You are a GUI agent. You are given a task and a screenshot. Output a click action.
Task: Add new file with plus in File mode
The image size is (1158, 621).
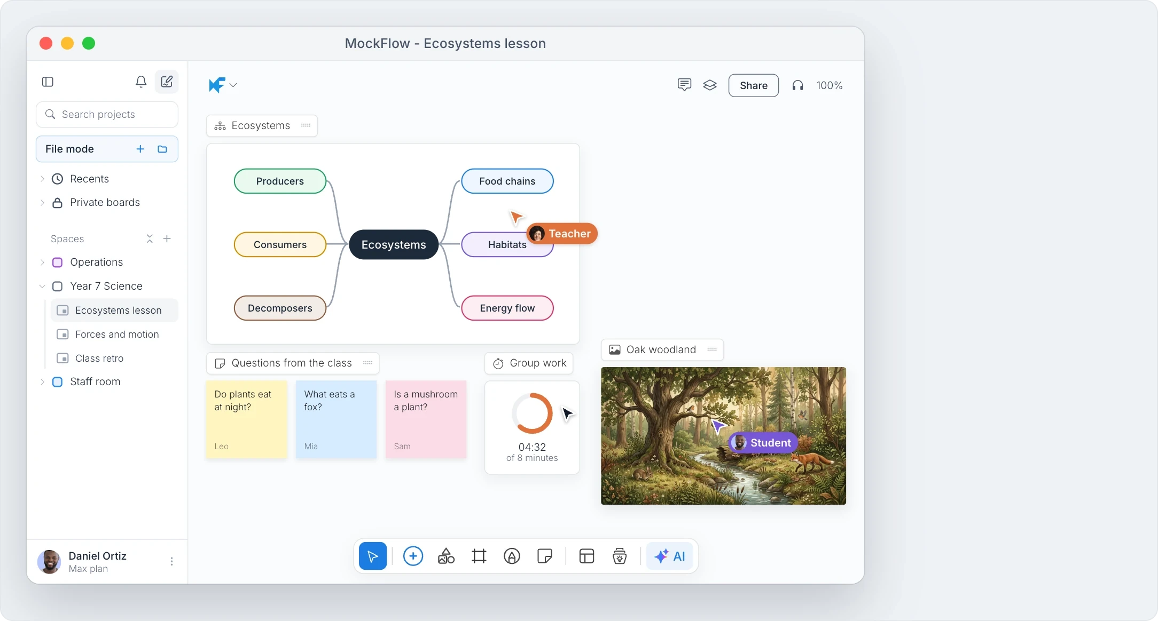point(140,149)
